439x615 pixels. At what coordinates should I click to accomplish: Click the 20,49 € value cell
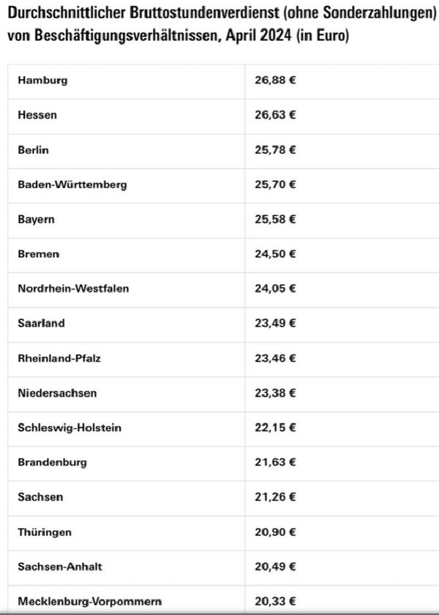[275, 567]
